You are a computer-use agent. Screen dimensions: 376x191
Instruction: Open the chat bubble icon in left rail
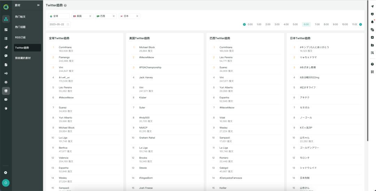[x=6, y=56]
